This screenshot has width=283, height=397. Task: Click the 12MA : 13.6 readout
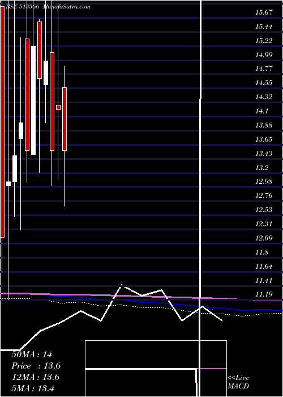click(x=35, y=377)
